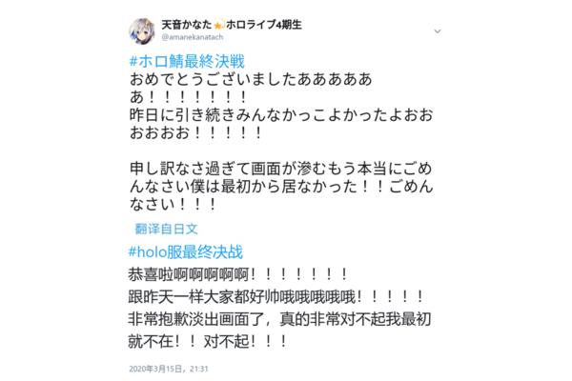Click the 天音かなた profile avatar
The width and height of the screenshot is (572, 381).
pos(142,31)
